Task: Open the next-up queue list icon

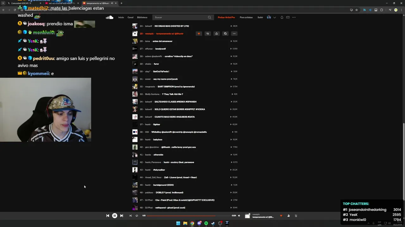Action: pos(296,216)
